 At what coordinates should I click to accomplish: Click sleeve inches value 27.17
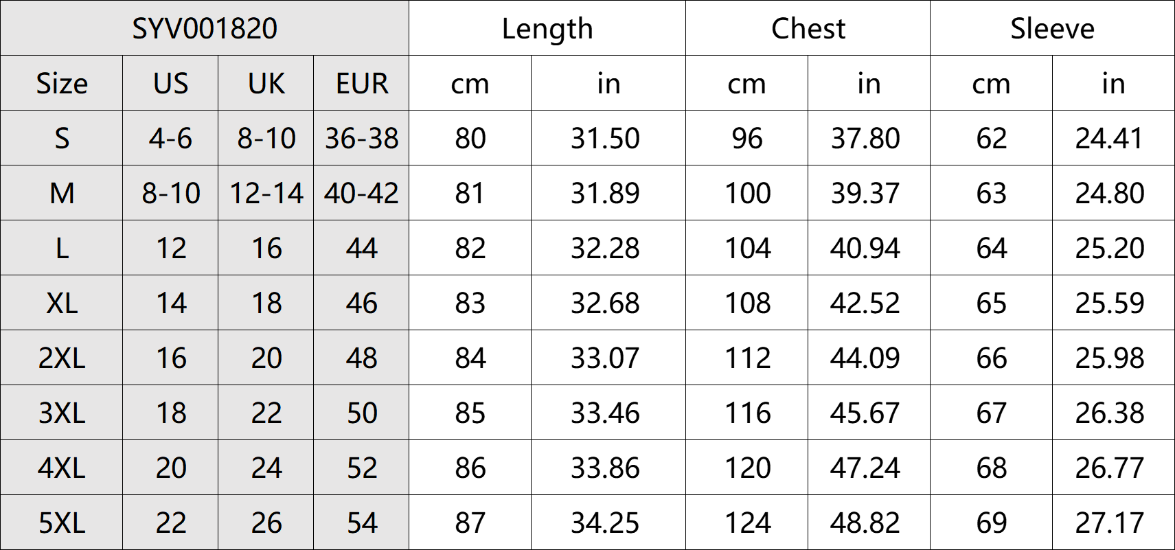coord(1109,523)
